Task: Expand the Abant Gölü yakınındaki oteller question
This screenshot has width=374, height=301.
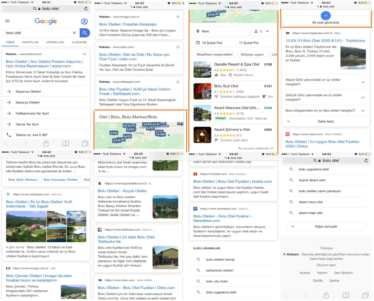Action: click(325, 82)
